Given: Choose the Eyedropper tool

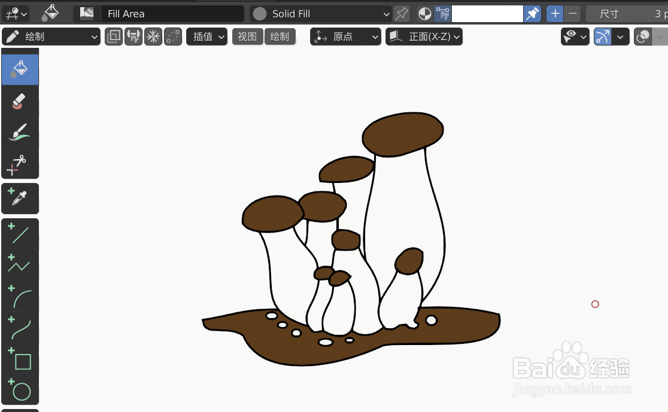Looking at the screenshot, I should [x=20, y=198].
